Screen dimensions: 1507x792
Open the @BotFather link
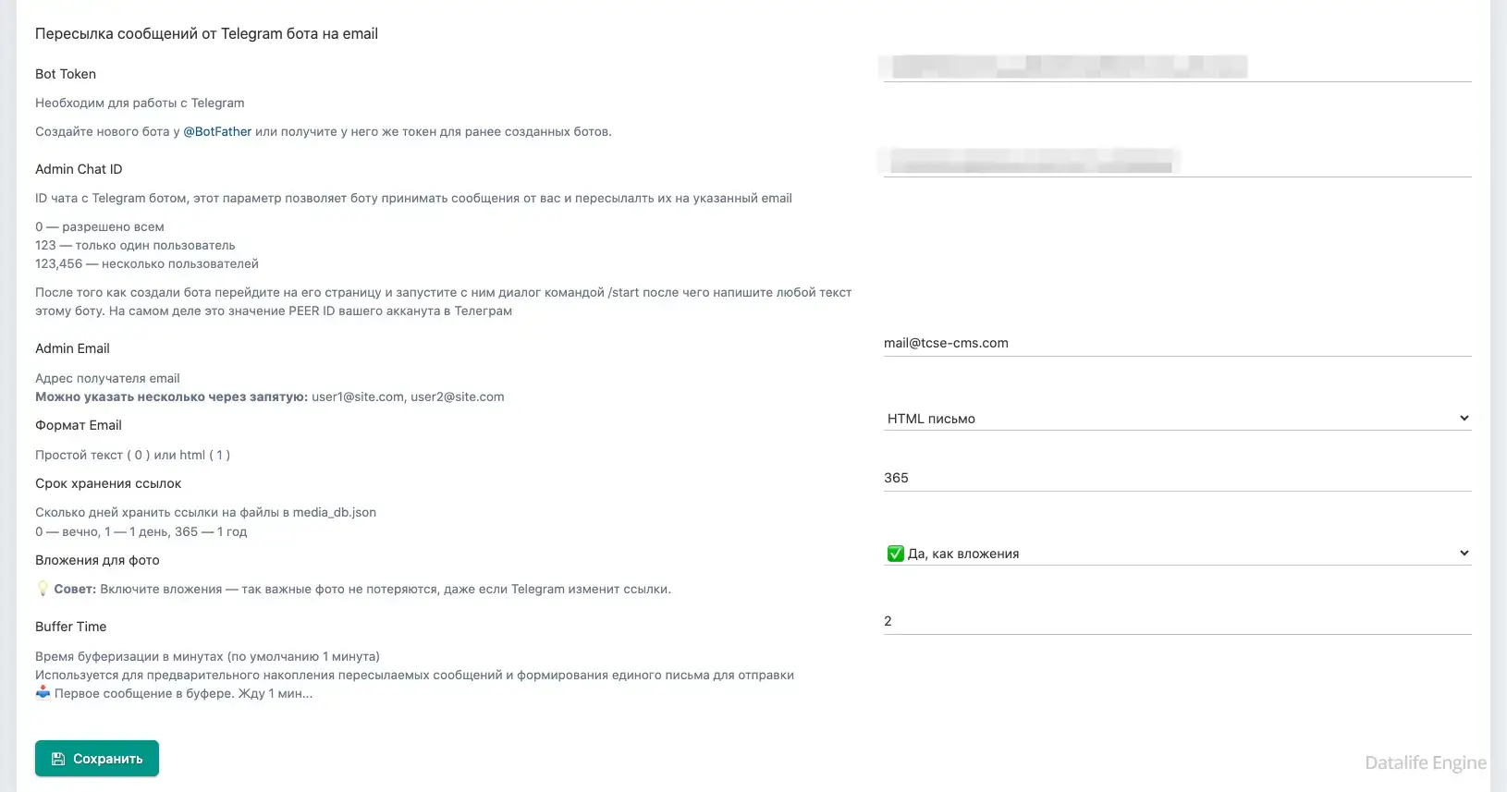pos(217,131)
